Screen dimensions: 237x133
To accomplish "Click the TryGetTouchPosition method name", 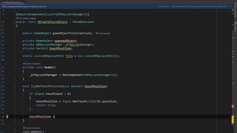I will [47, 86].
